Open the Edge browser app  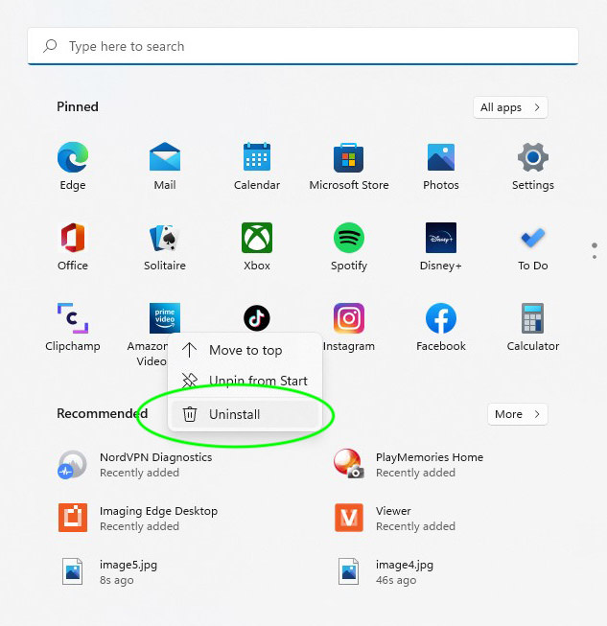click(73, 166)
